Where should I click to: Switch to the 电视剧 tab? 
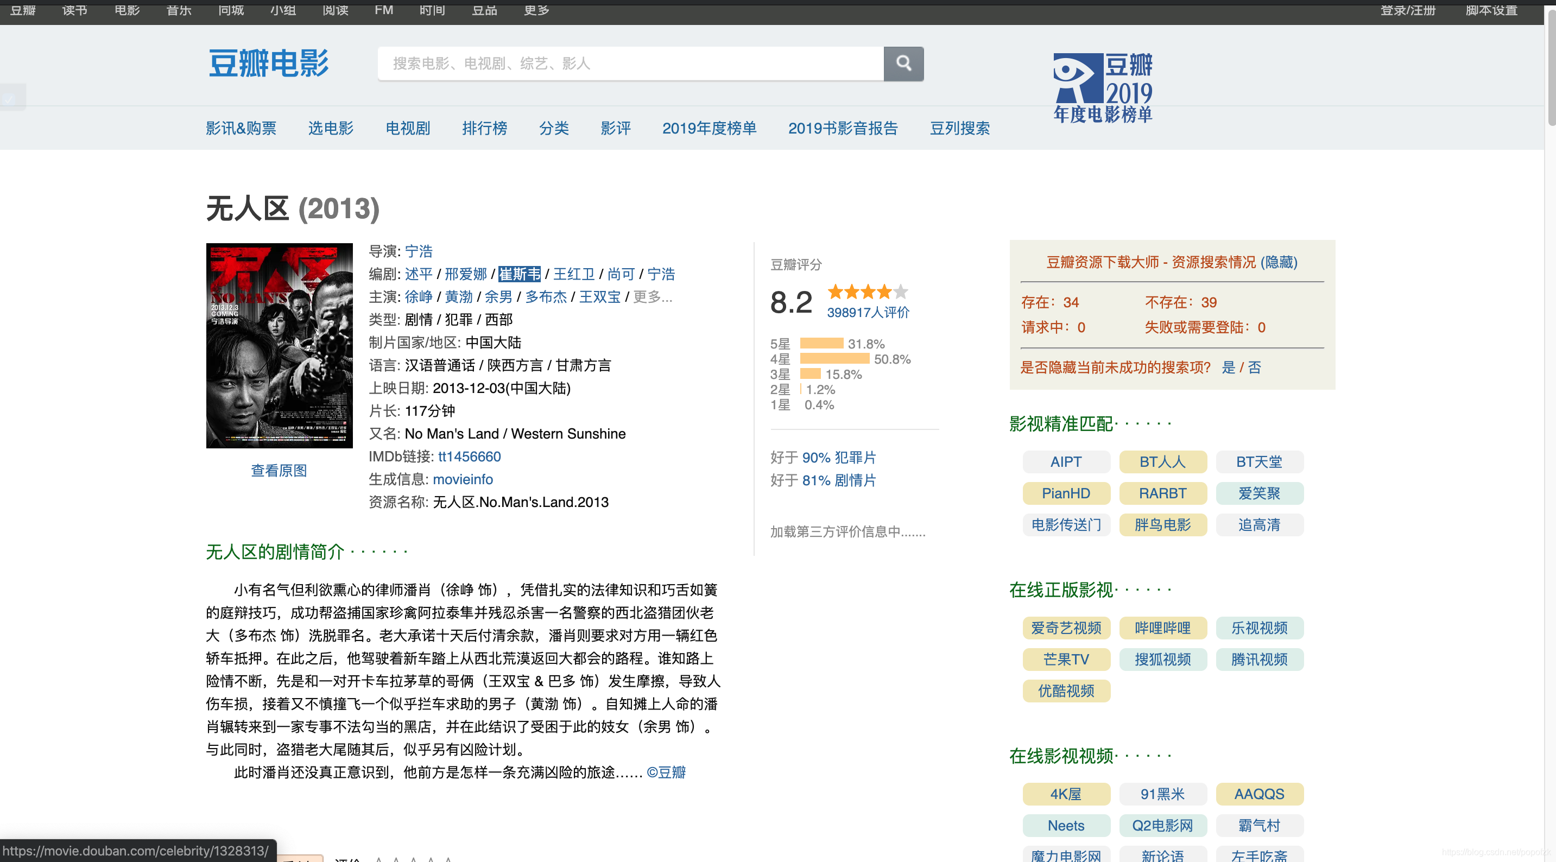click(408, 128)
